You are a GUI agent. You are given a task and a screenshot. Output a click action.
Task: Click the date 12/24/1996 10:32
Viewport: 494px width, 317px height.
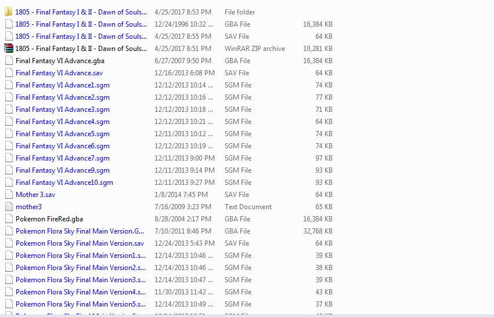(183, 24)
